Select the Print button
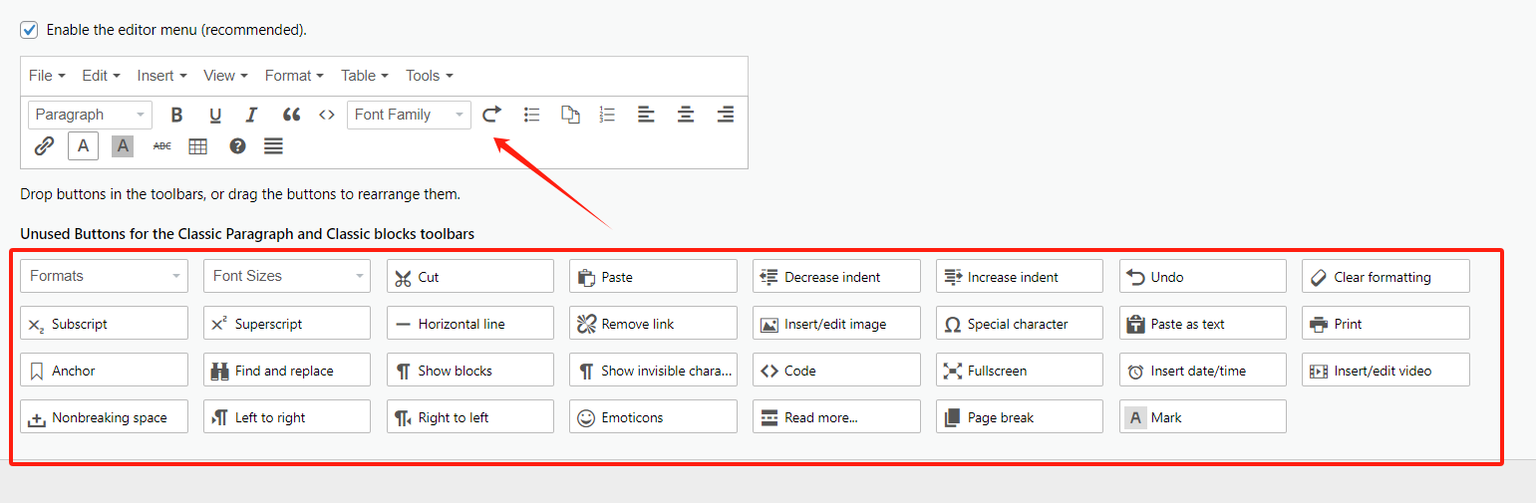 click(x=1386, y=323)
